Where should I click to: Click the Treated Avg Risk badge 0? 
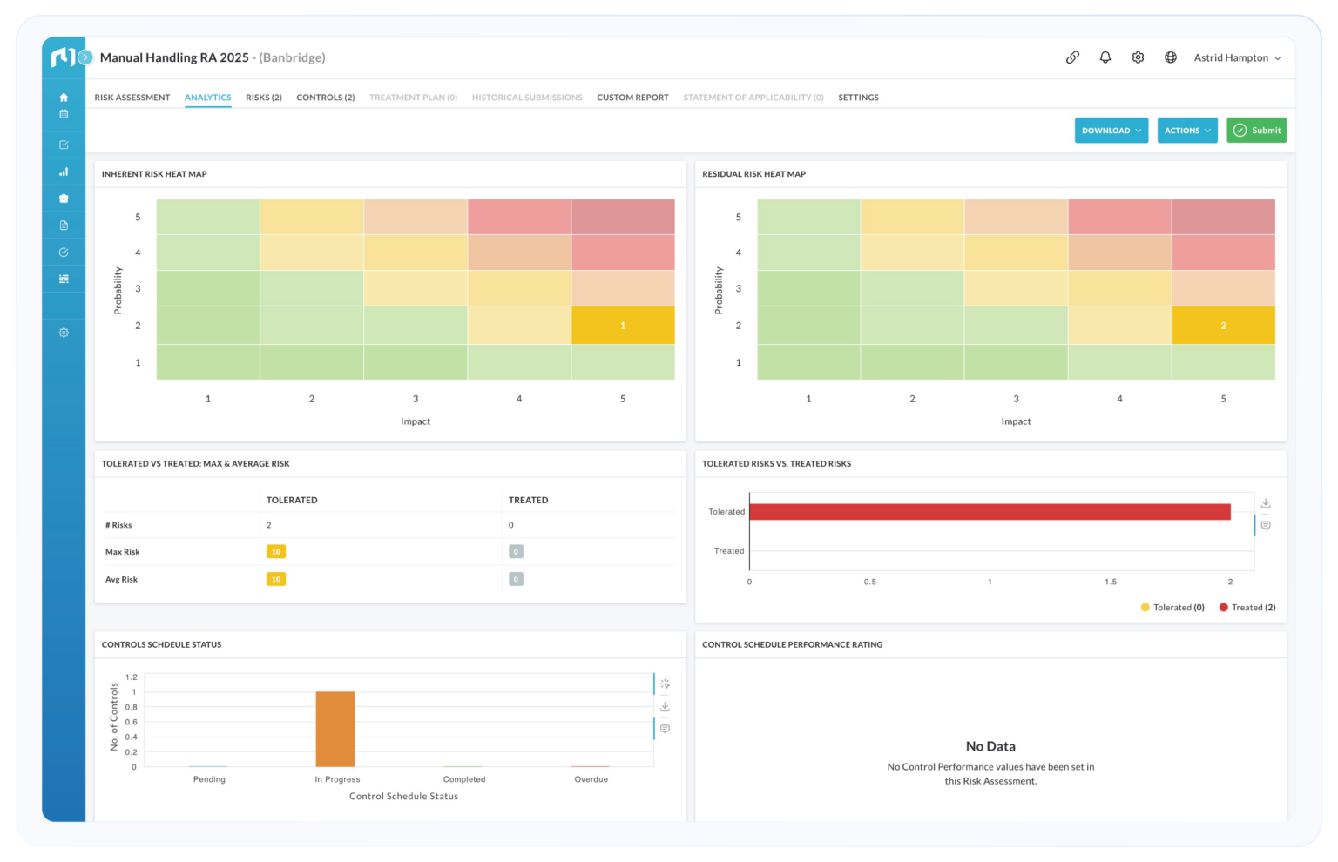point(516,579)
